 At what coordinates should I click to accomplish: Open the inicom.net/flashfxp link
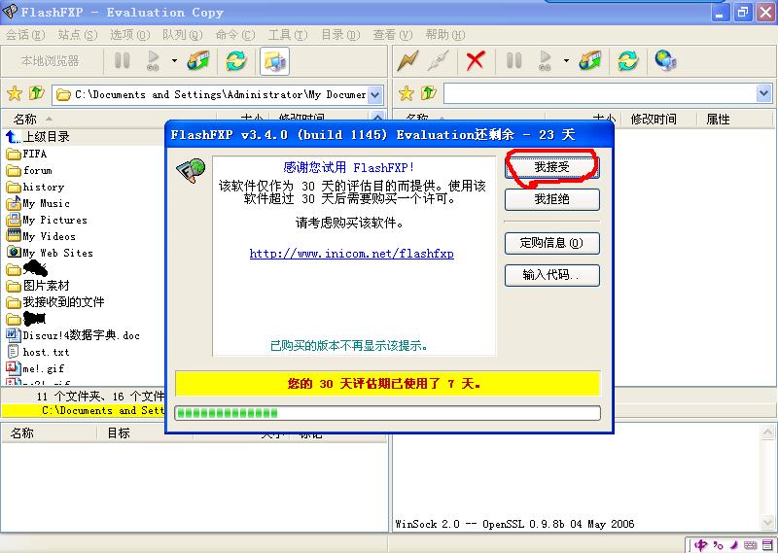pyautogui.click(x=351, y=254)
